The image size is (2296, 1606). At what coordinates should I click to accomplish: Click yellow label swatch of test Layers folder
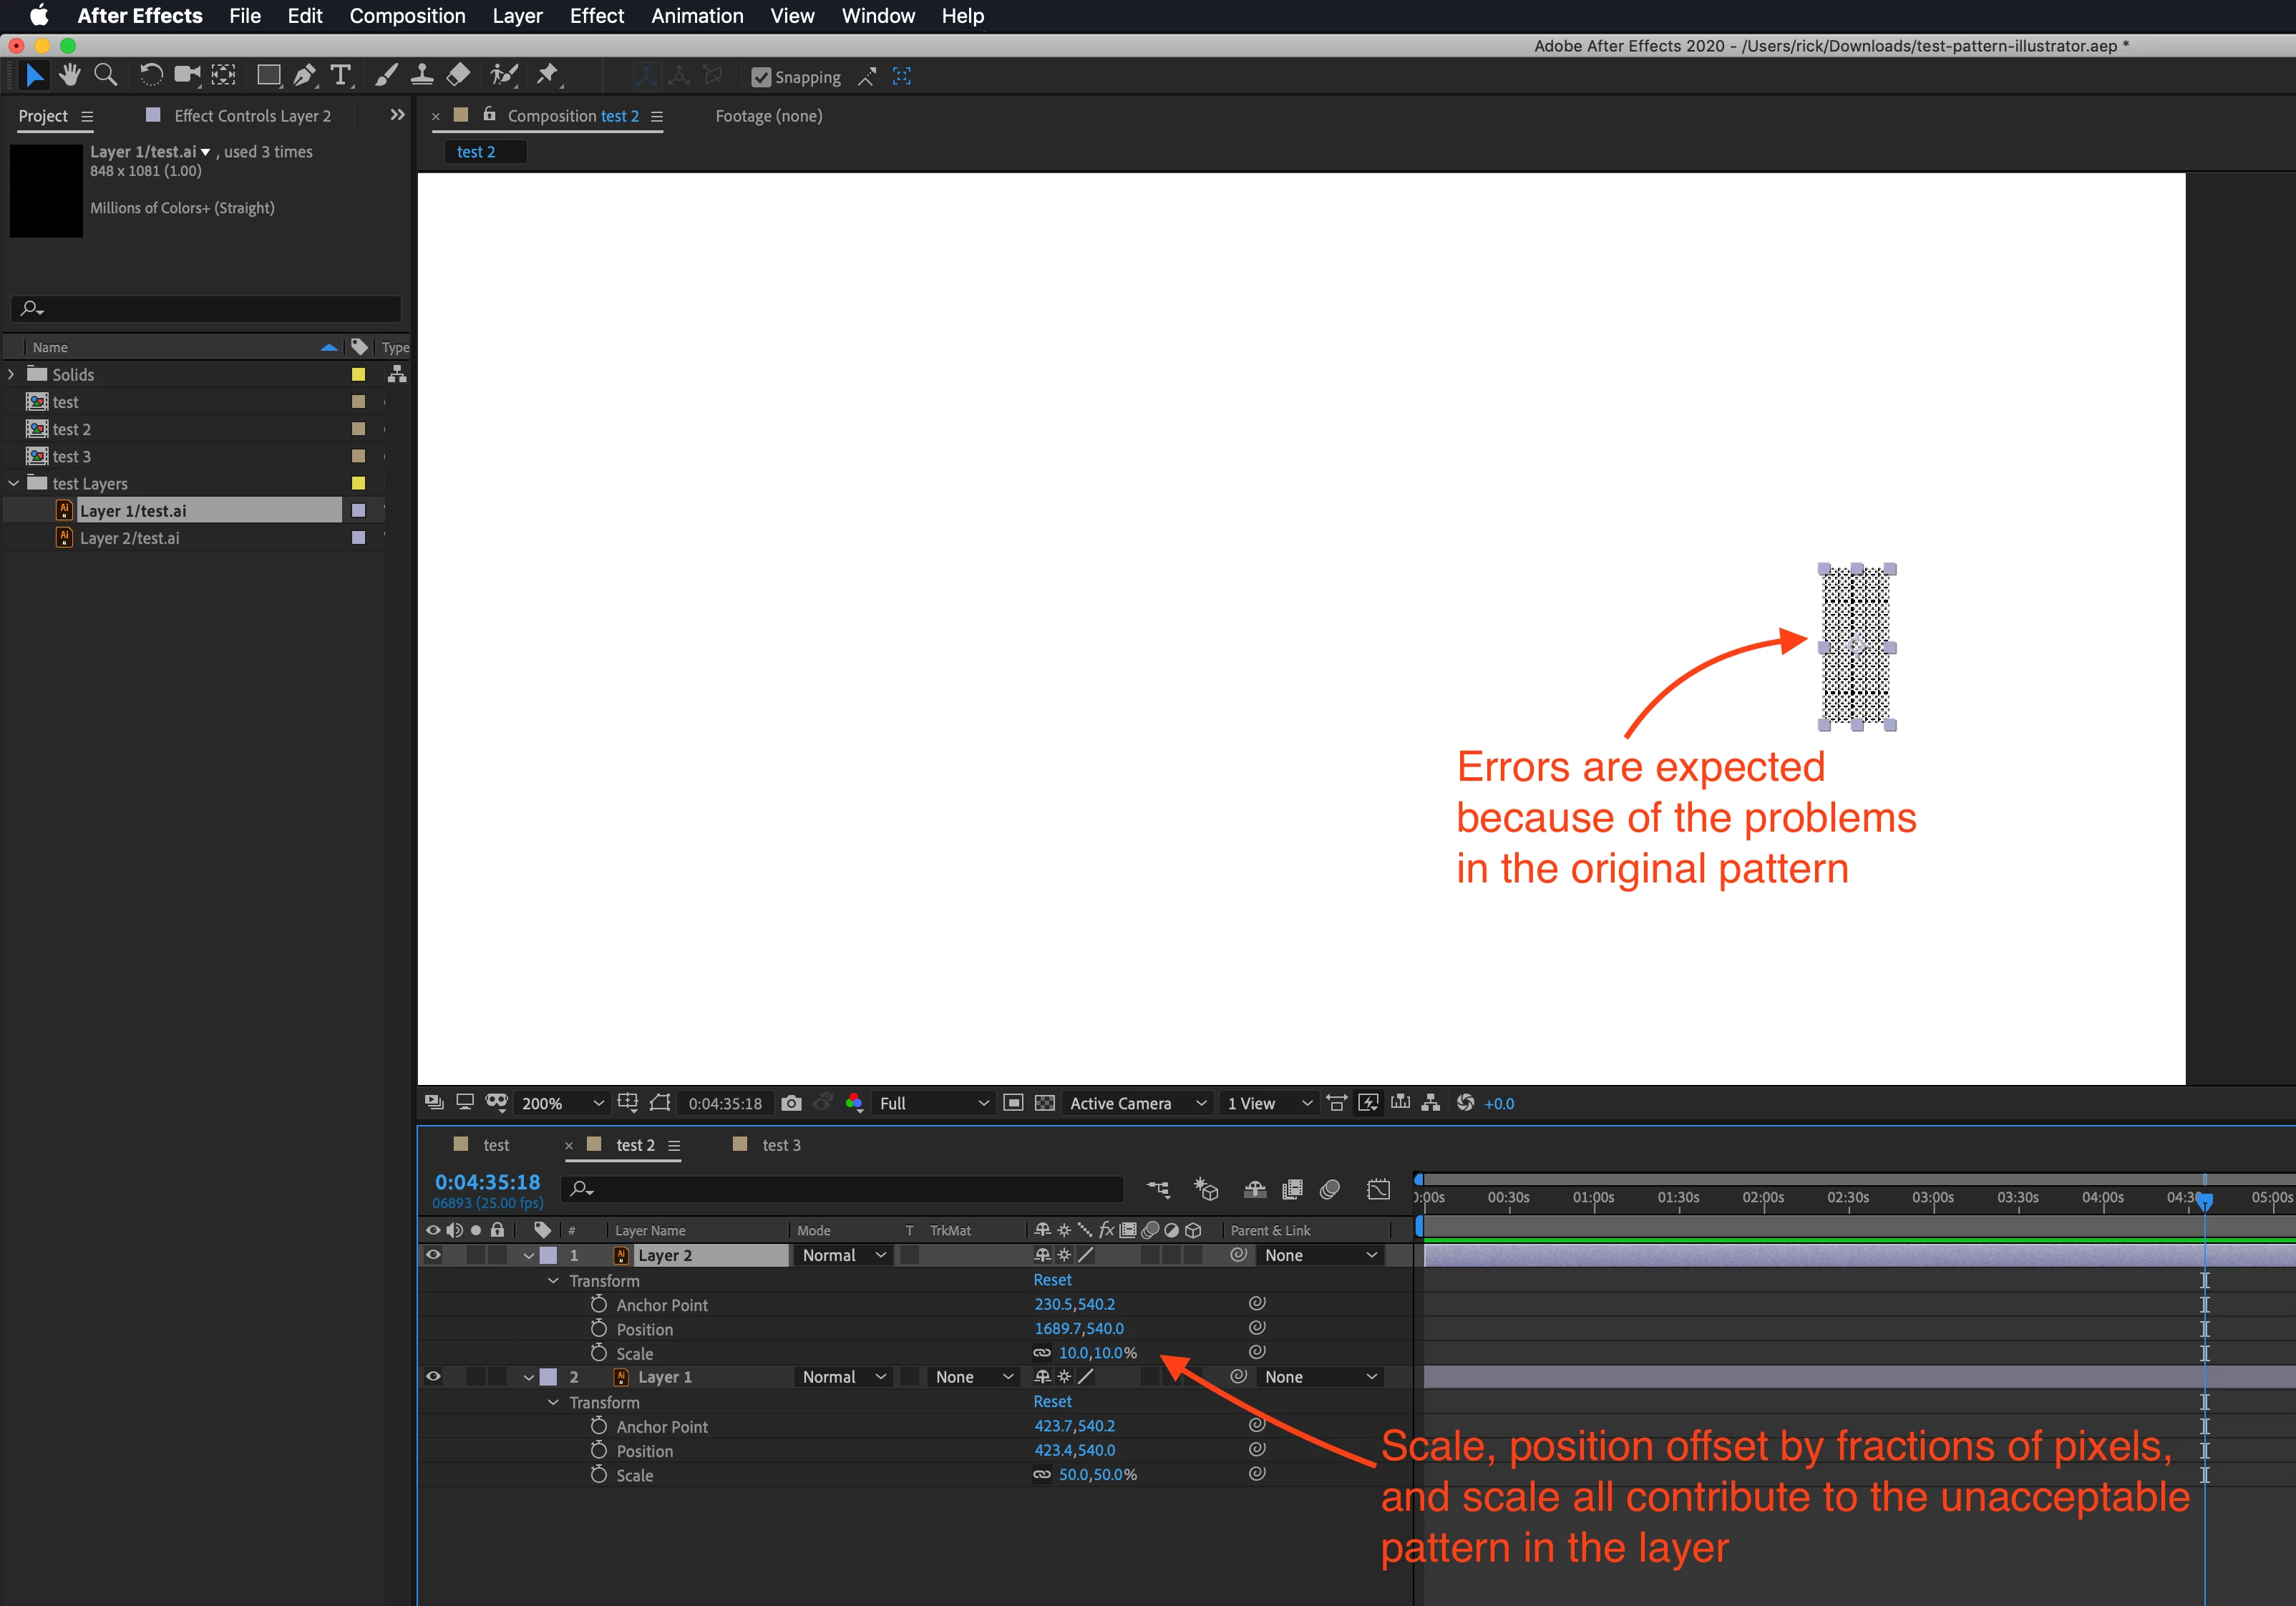358,484
